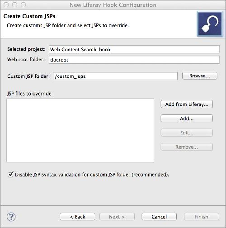Click into the Web root folder field

pos(134,60)
